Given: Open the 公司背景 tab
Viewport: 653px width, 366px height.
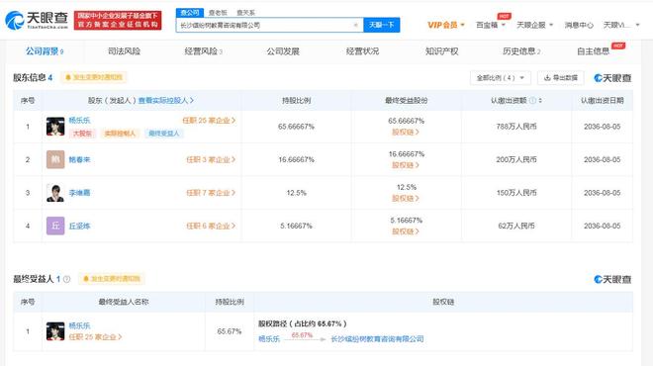Looking at the screenshot, I should (x=45, y=51).
